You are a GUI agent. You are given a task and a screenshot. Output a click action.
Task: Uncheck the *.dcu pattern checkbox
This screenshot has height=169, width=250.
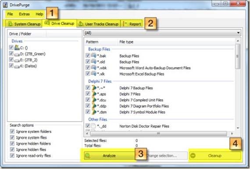(x=88, y=100)
